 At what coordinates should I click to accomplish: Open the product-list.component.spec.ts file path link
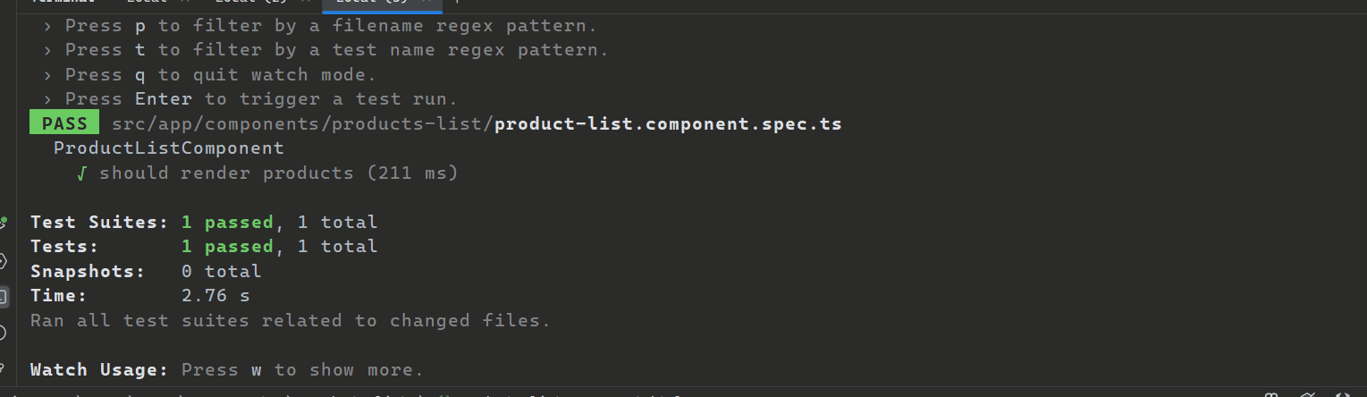click(x=668, y=123)
